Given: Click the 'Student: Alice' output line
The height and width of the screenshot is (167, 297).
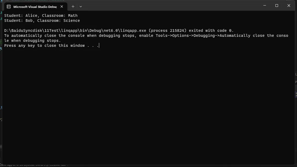Looking at the screenshot, I should point(41,16).
